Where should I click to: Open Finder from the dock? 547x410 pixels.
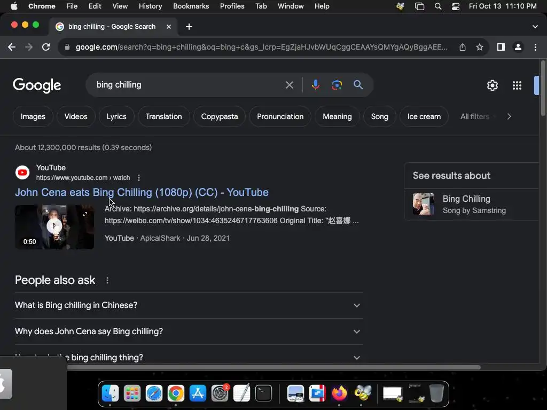(110, 393)
